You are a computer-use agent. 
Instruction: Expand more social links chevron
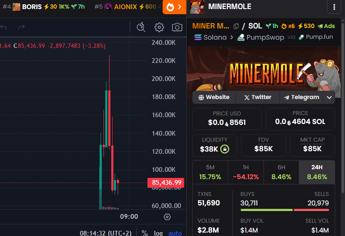click(329, 97)
